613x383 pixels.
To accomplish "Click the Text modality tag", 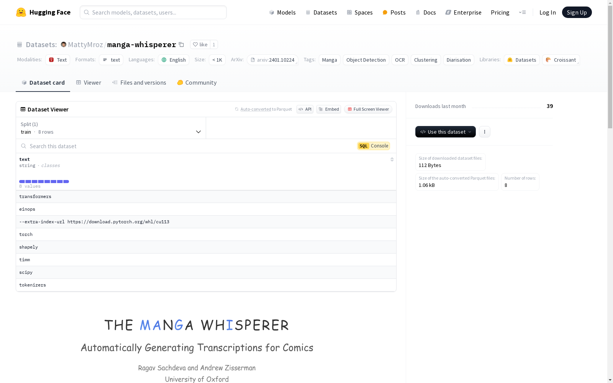I will point(58,60).
